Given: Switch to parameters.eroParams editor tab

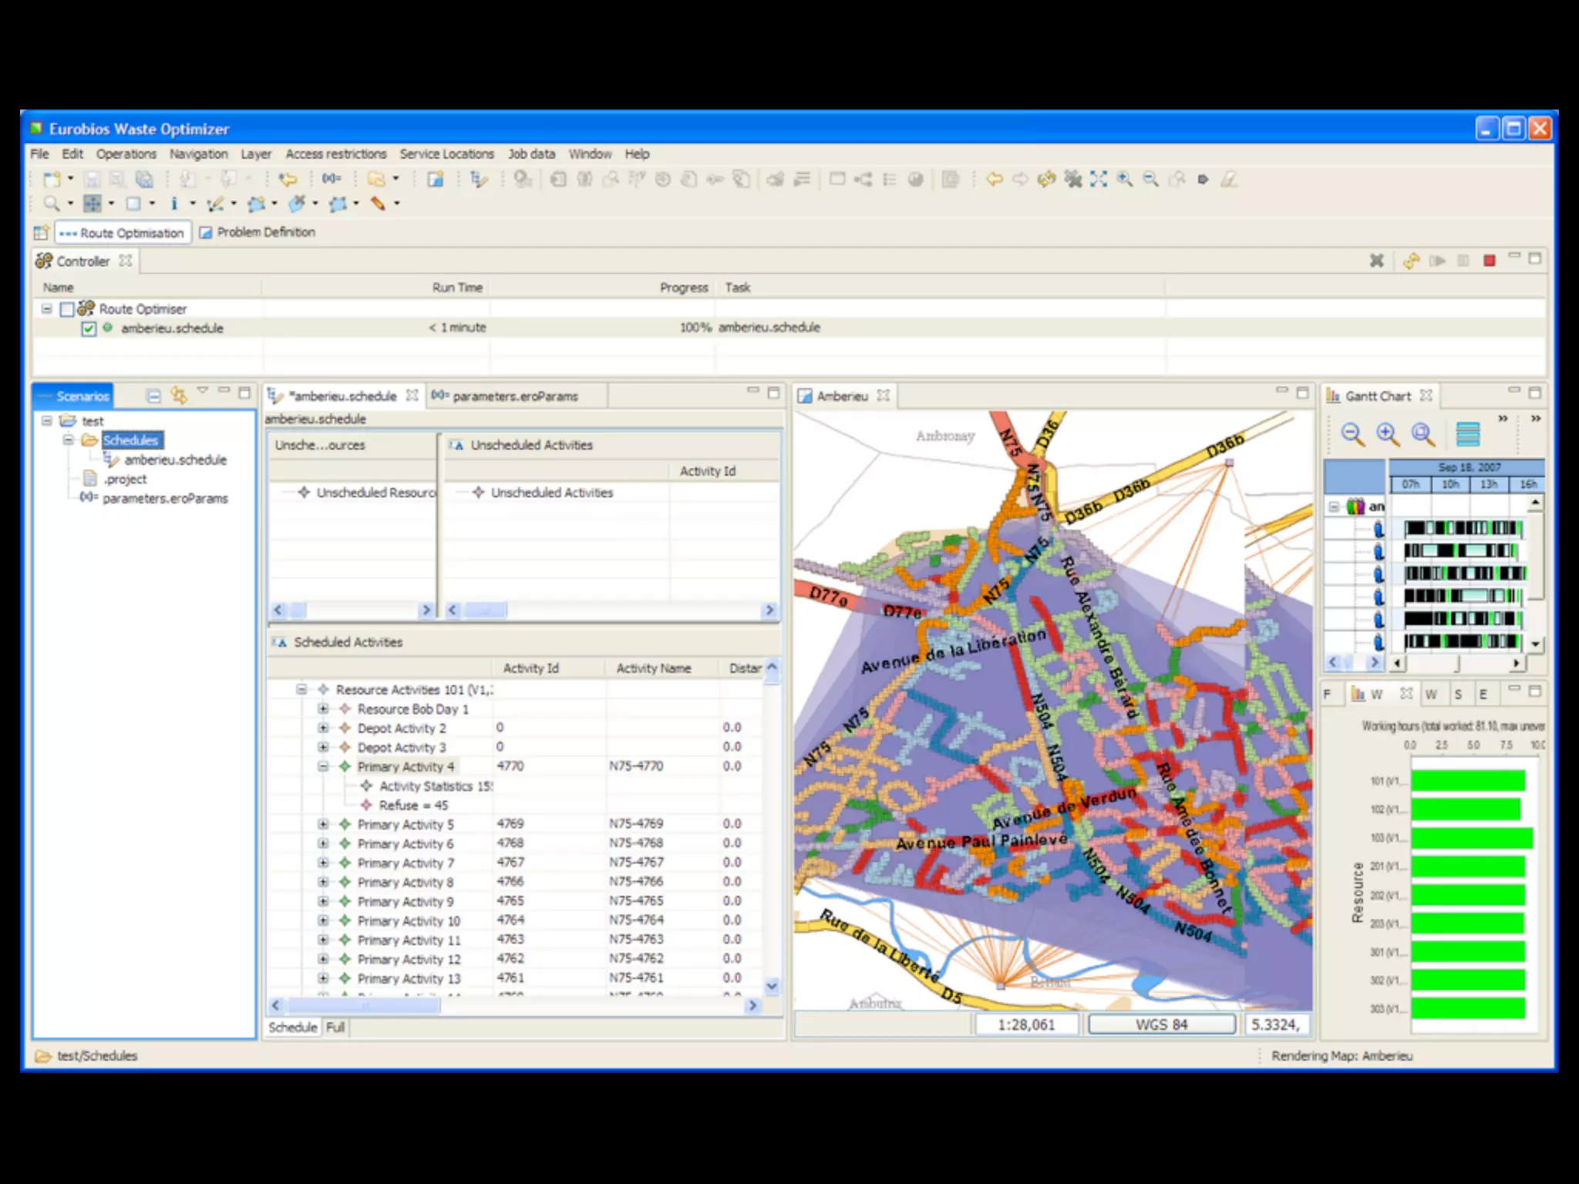Looking at the screenshot, I should (514, 396).
